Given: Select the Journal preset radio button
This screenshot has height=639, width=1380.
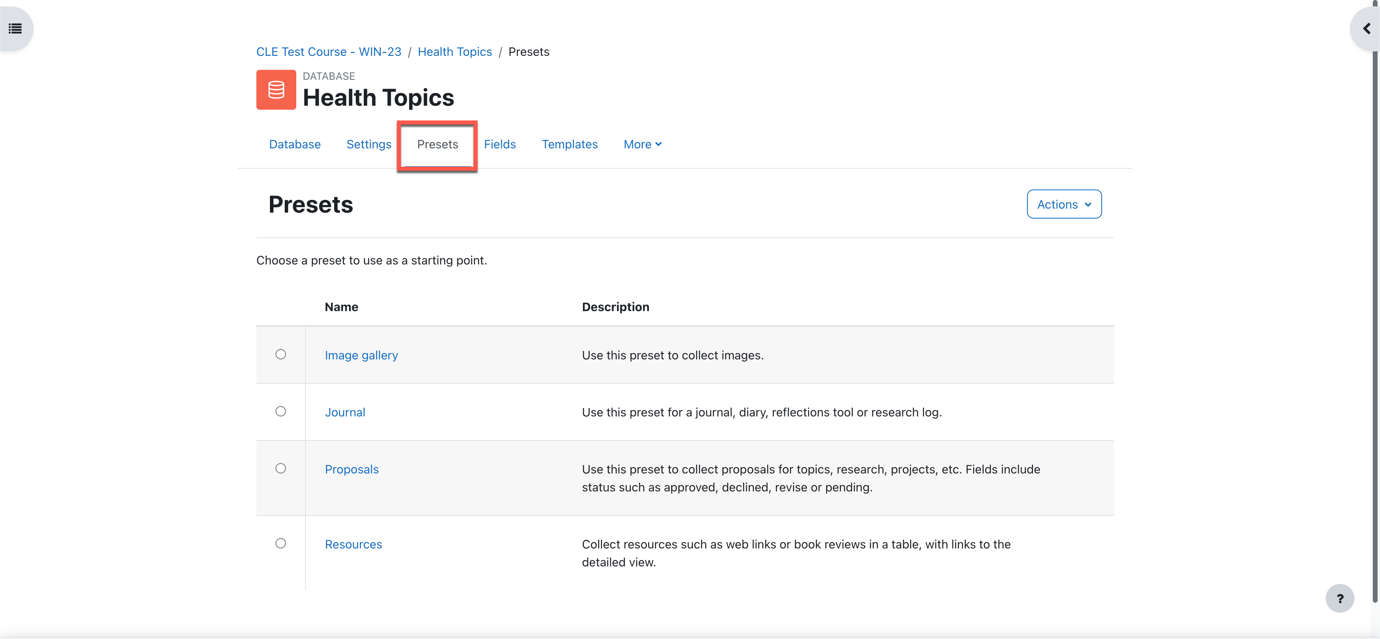Looking at the screenshot, I should [x=281, y=412].
